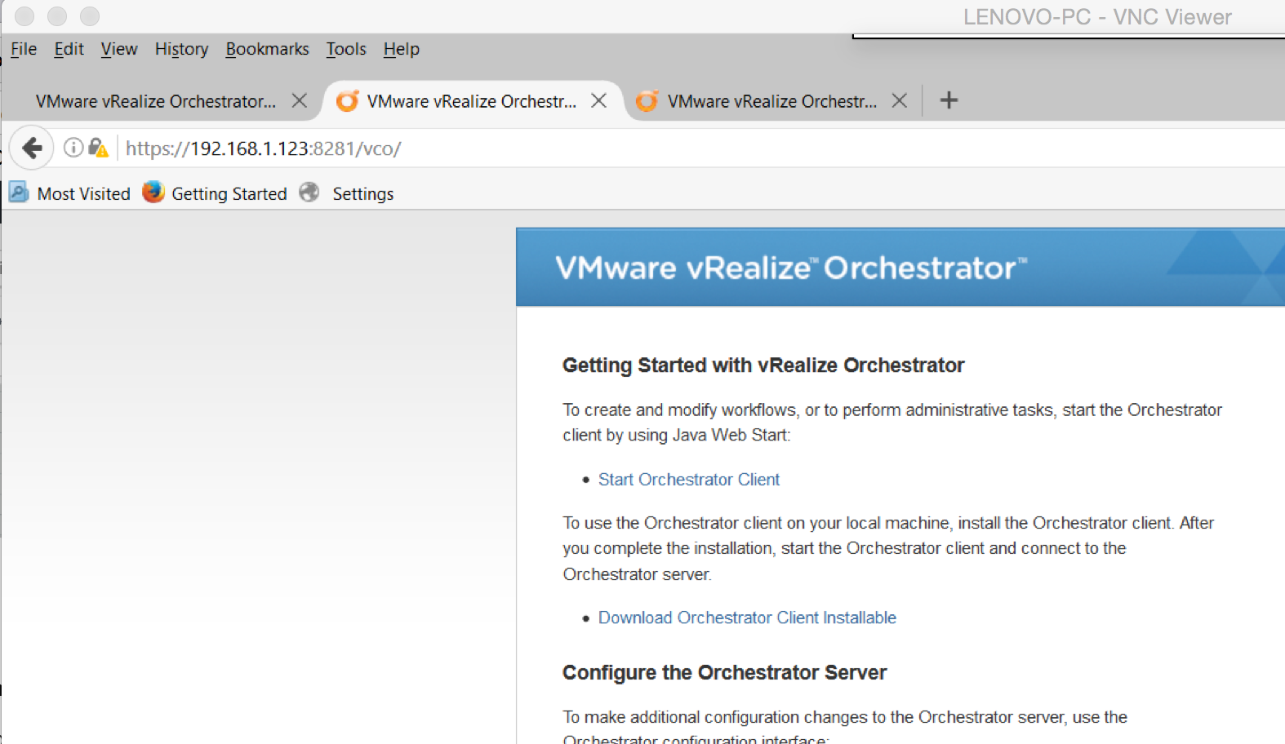The width and height of the screenshot is (1285, 744).
Task: Click the insecure connection lock warning icon
Action: click(98, 148)
